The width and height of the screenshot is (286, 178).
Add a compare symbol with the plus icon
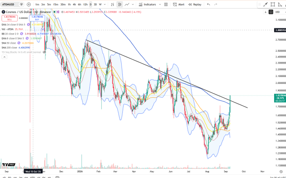coord(29,4)
